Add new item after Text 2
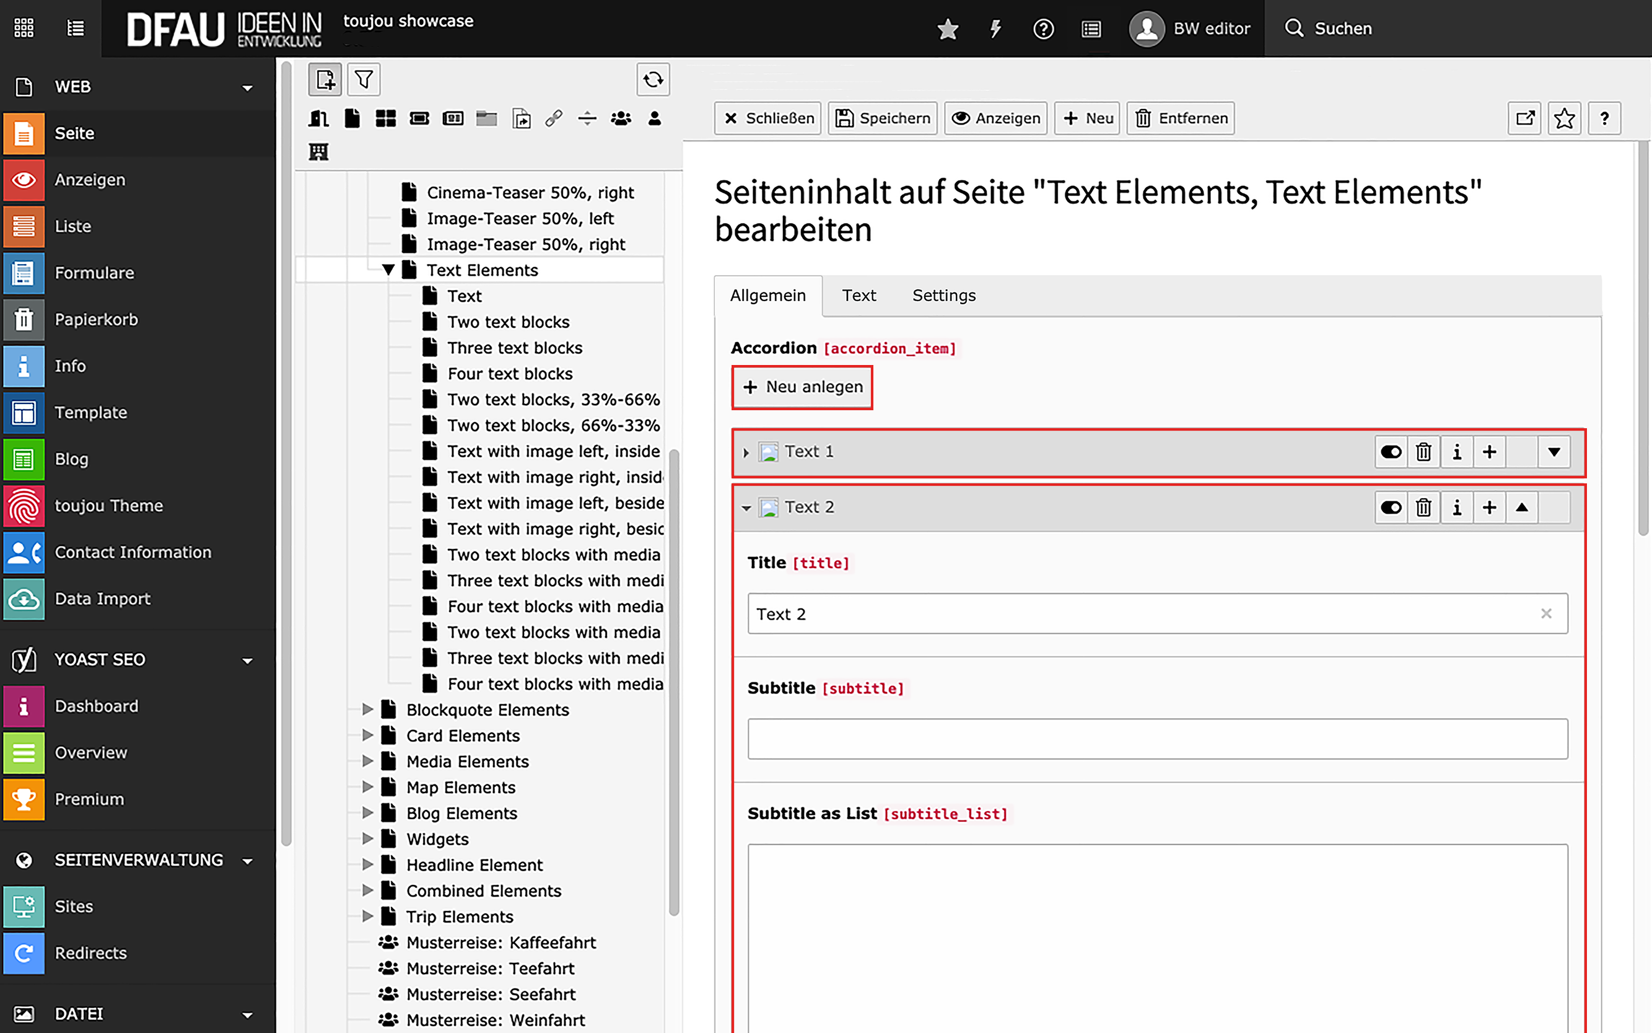 point(1490,508)
